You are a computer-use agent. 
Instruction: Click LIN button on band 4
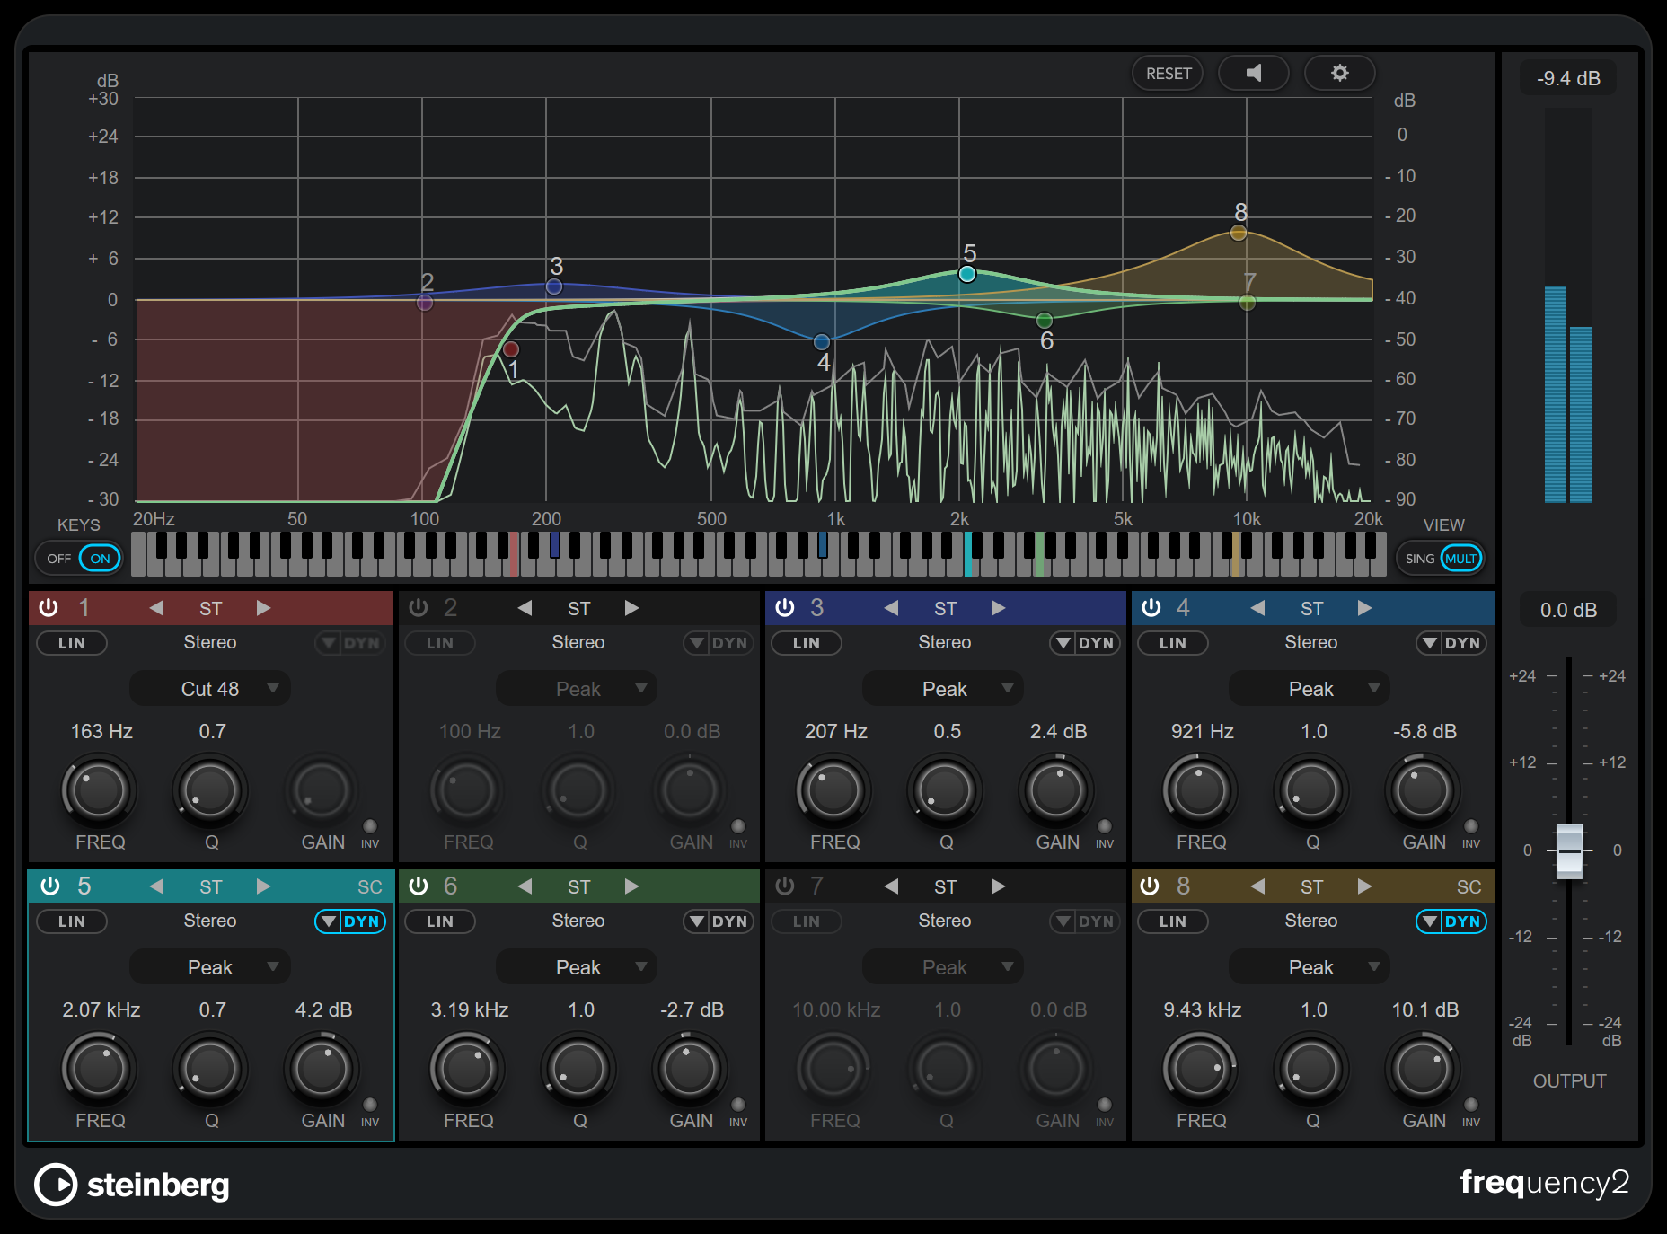(x=1173, y=643)
